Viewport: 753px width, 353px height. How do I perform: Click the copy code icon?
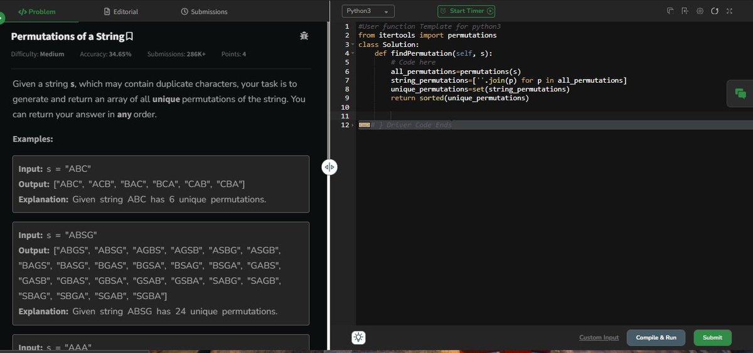tap(670, 11)
